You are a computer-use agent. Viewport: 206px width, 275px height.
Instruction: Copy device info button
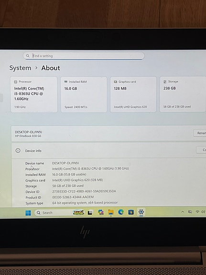click(x=201, y=150)
